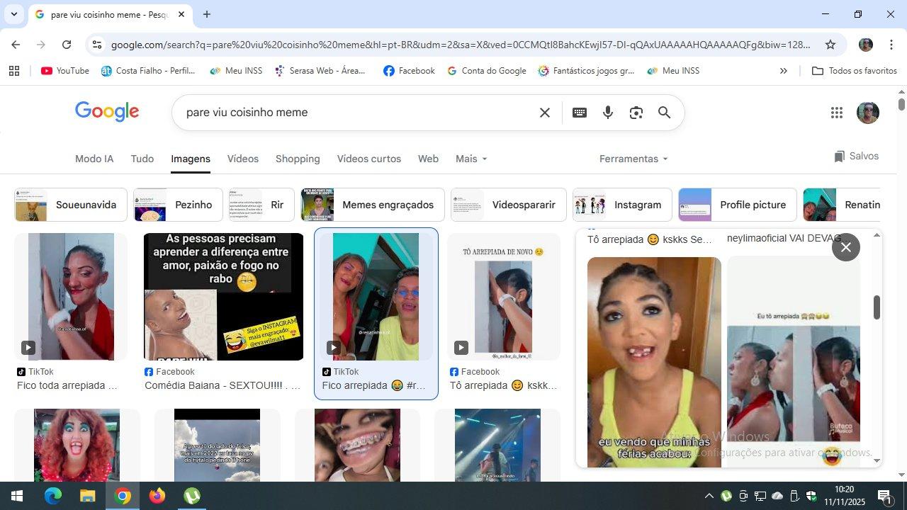Bookmark this page with star icon
This screenshot has width=907, height=510.
(x=830, y=45)
